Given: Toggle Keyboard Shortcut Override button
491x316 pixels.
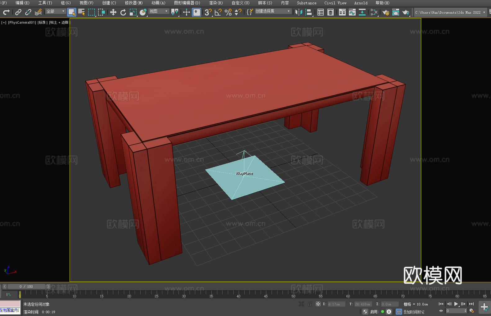Looking at the screenshot, I should [x=196, y=12].
